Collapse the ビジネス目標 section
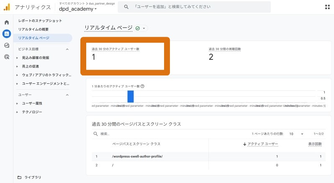This screenshot has height=183, width=334. [x=67, y=49]
